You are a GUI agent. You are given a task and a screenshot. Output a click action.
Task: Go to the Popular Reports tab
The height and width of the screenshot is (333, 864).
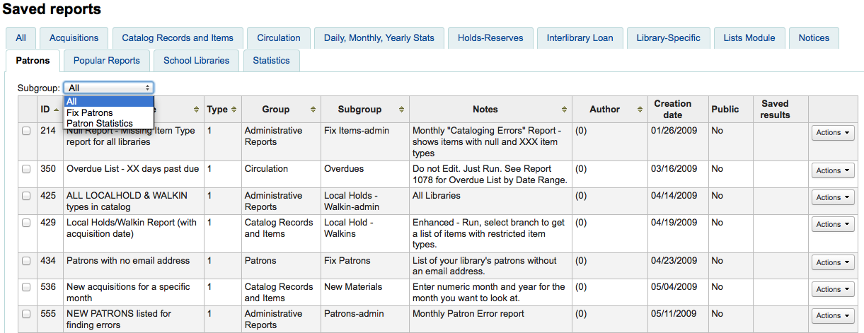[x=107, y=61]
